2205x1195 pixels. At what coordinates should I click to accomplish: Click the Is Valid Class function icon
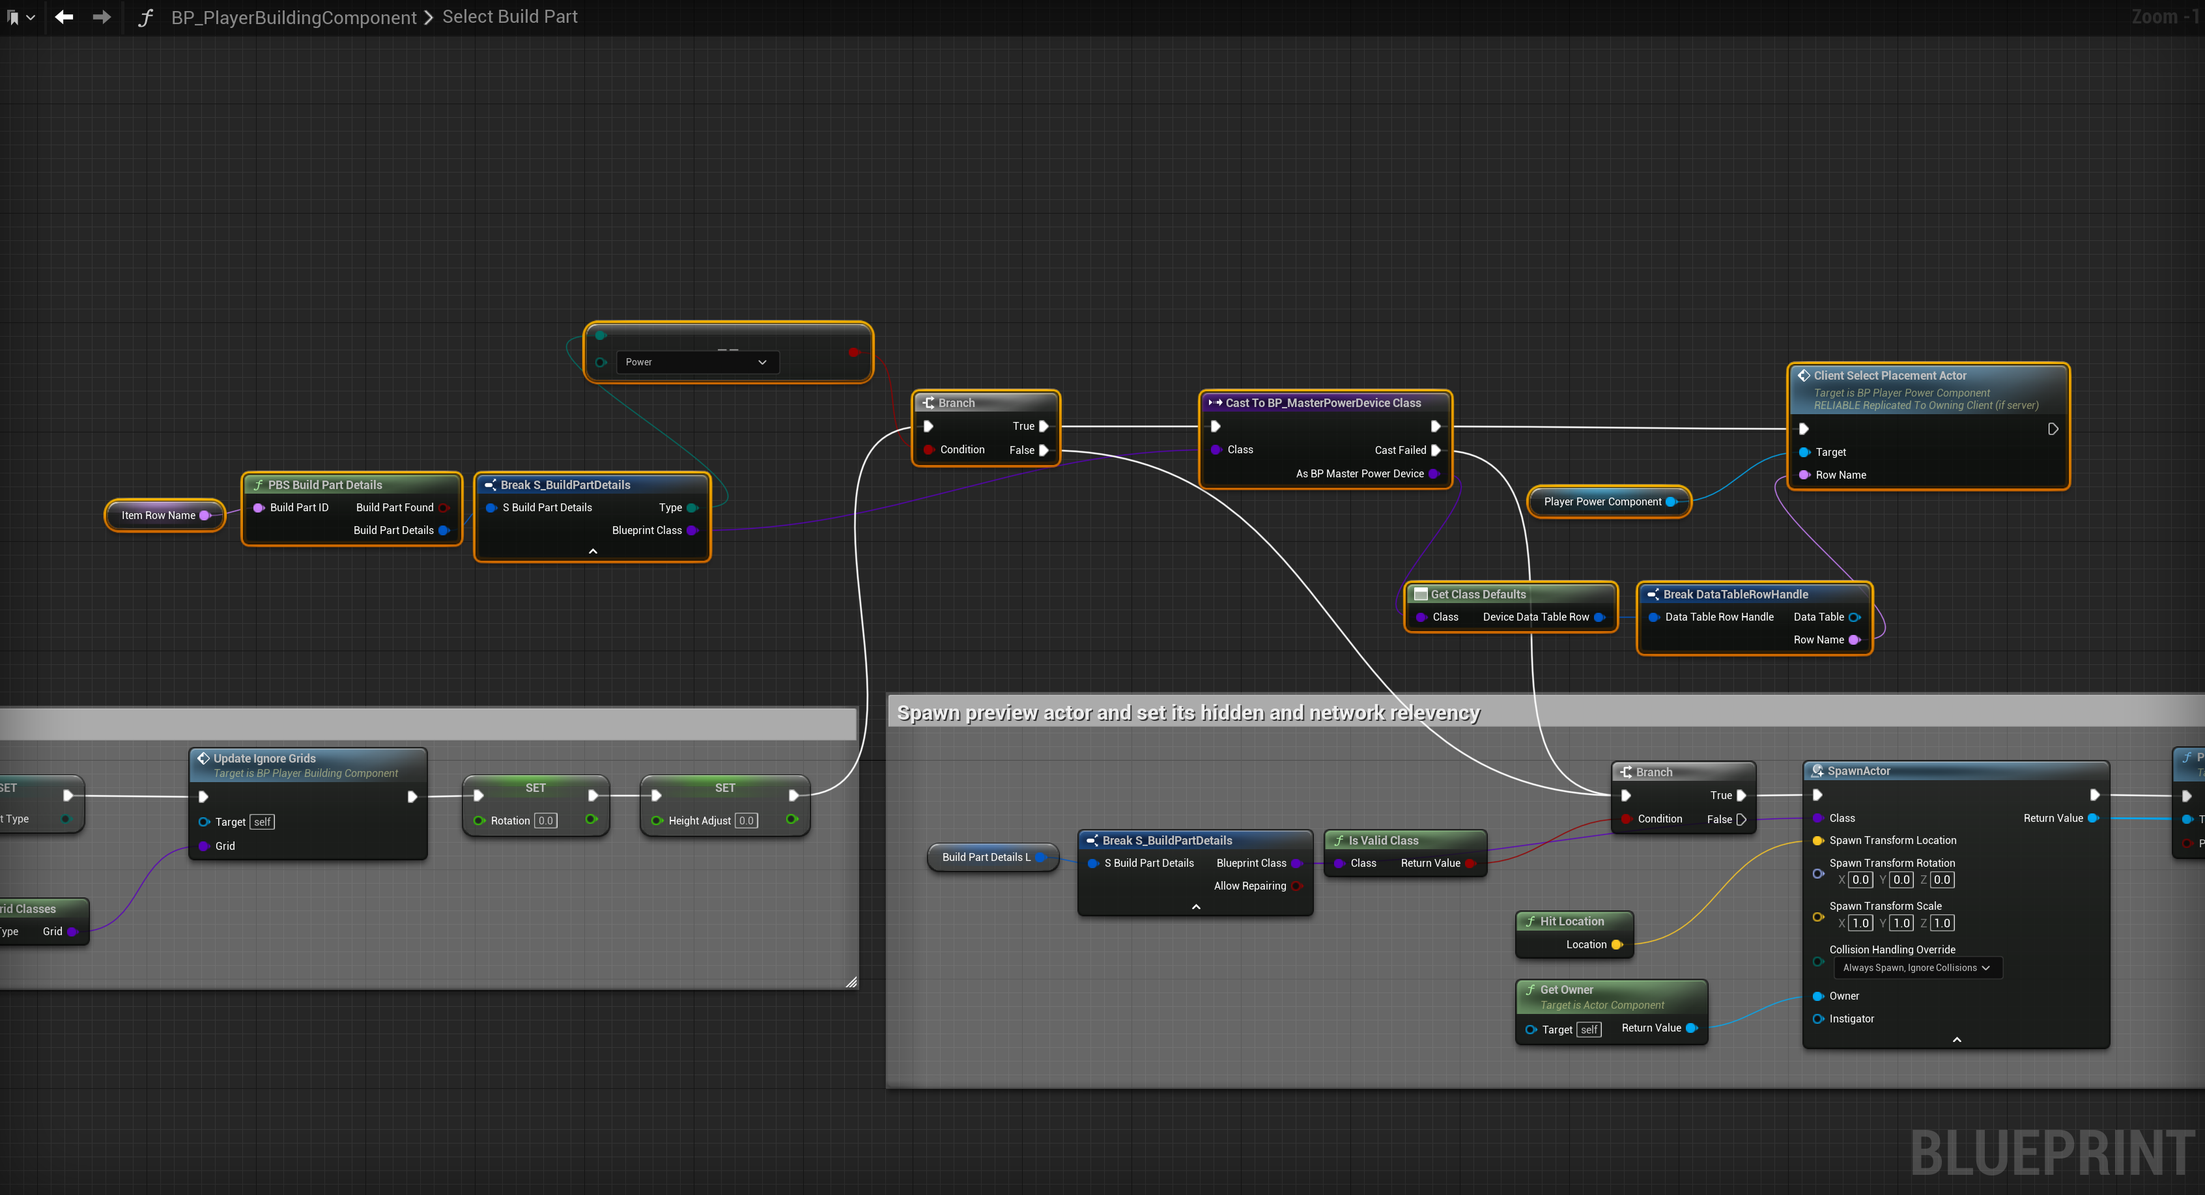point(1339,841)
